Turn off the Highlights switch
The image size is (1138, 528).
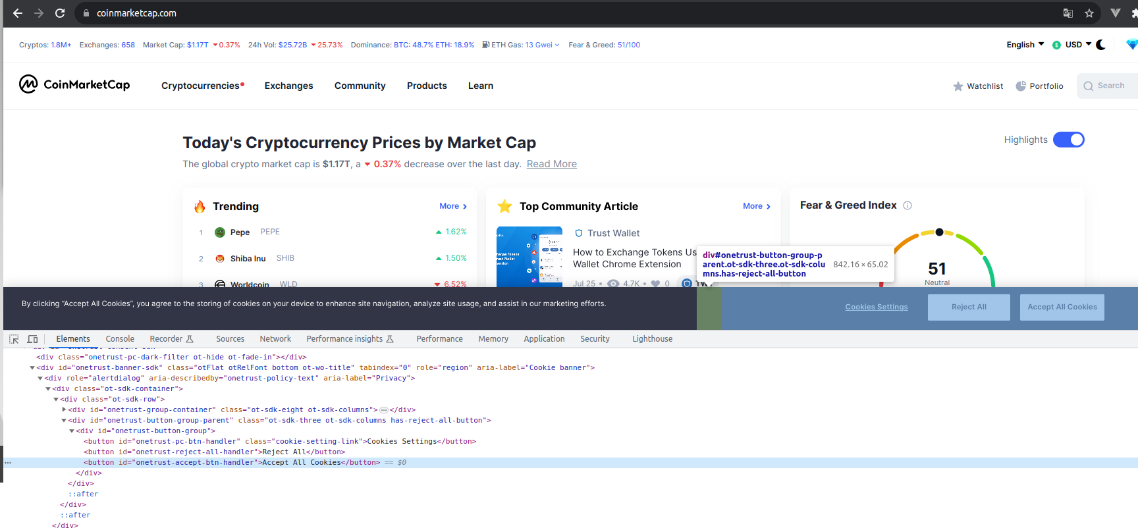(1068, 140)
